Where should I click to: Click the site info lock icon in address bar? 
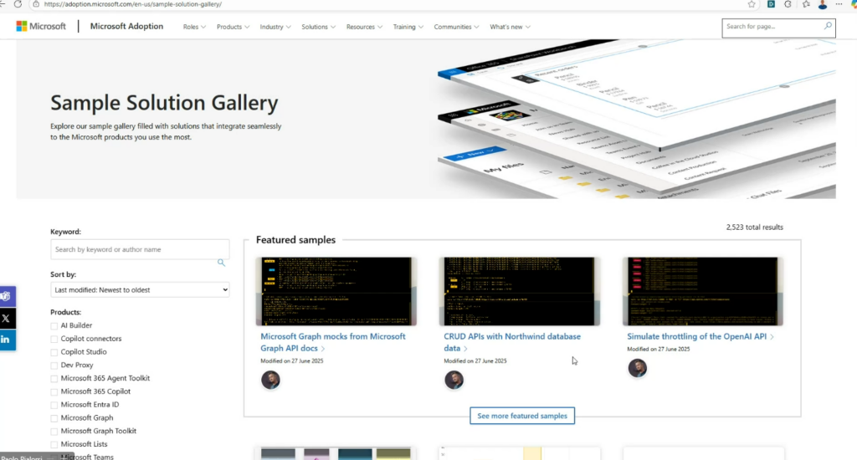[x=35, y=4]
